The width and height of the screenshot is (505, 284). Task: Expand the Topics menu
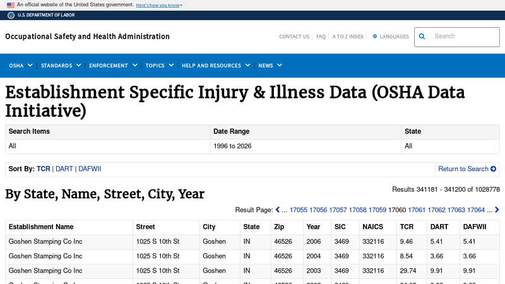pos(160,66)
